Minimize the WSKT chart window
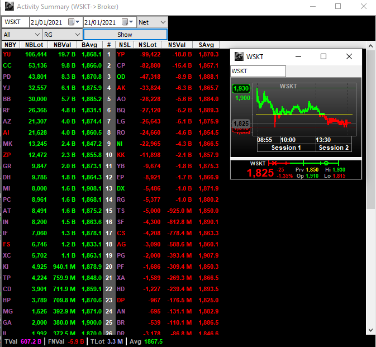 click(x=298, y=56)
